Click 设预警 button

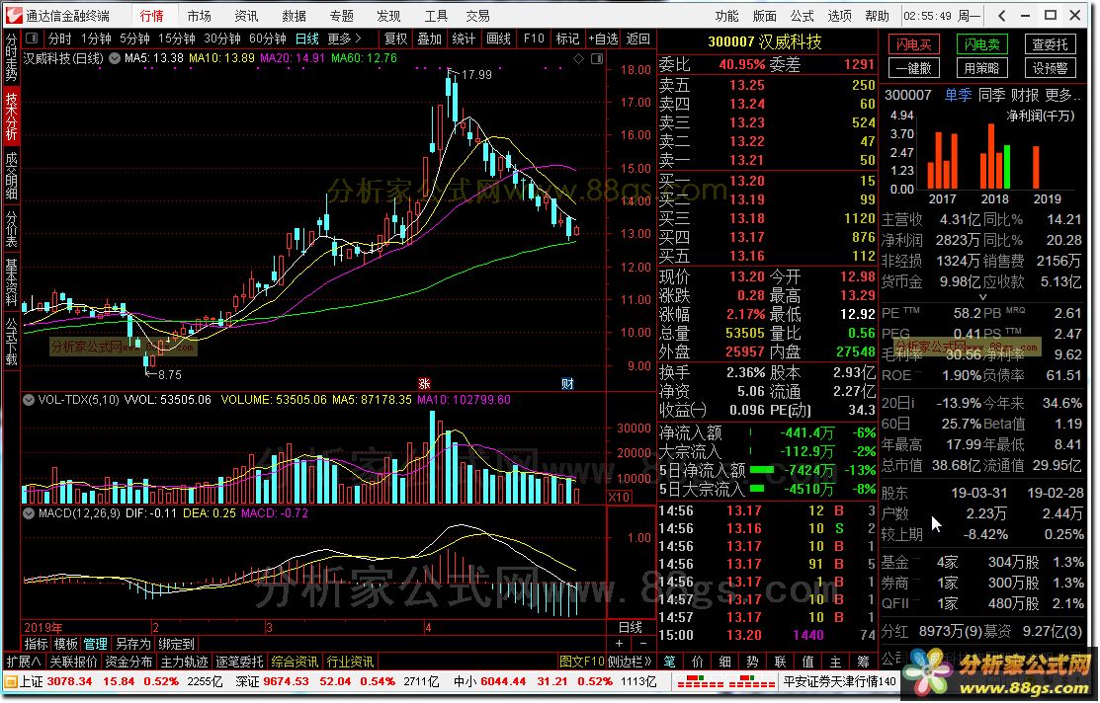tap(1050, 68)
